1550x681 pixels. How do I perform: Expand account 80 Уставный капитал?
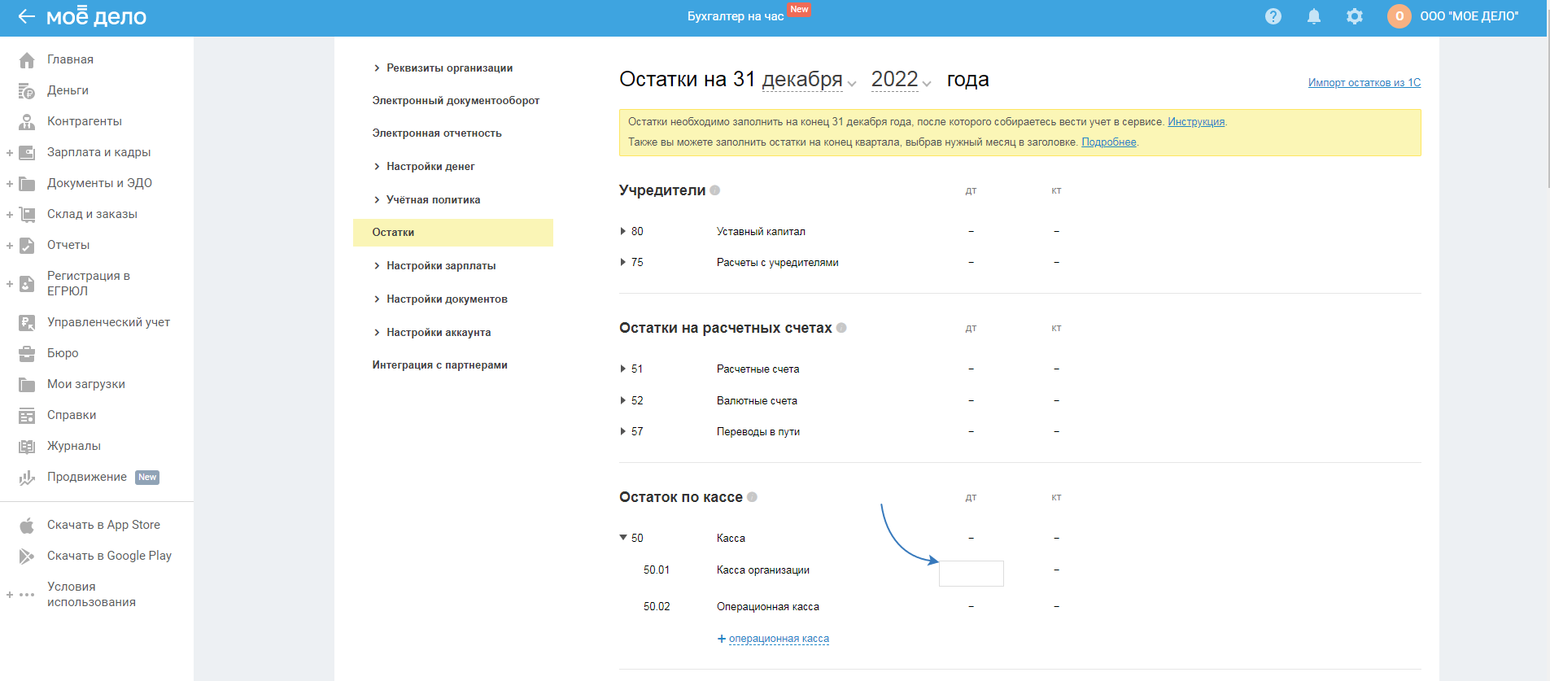[623, 232]
